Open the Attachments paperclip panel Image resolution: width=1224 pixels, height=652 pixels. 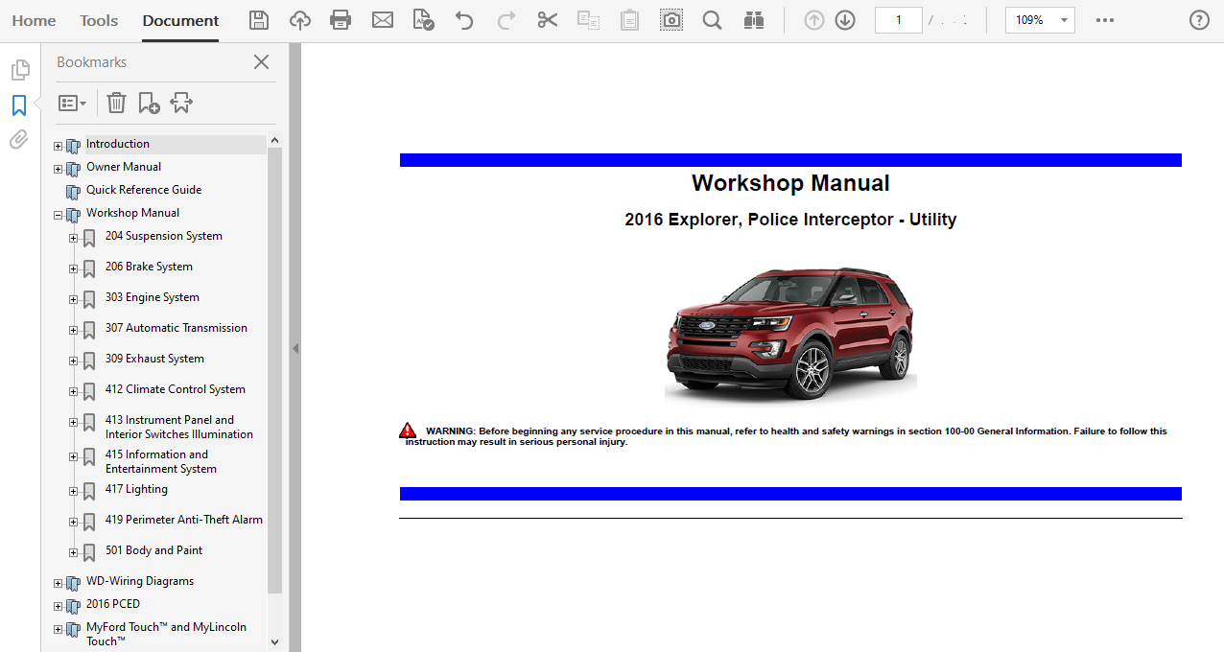click(x=19, y=140)
